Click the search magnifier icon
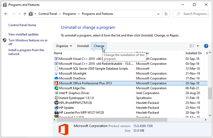The width and height of the screenshot is (213, 138). [178, 14]
